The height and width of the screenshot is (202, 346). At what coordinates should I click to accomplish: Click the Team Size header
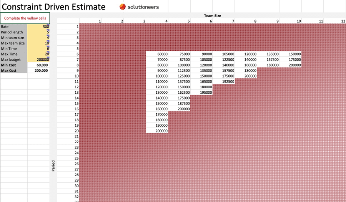click(x=212, y=16)
